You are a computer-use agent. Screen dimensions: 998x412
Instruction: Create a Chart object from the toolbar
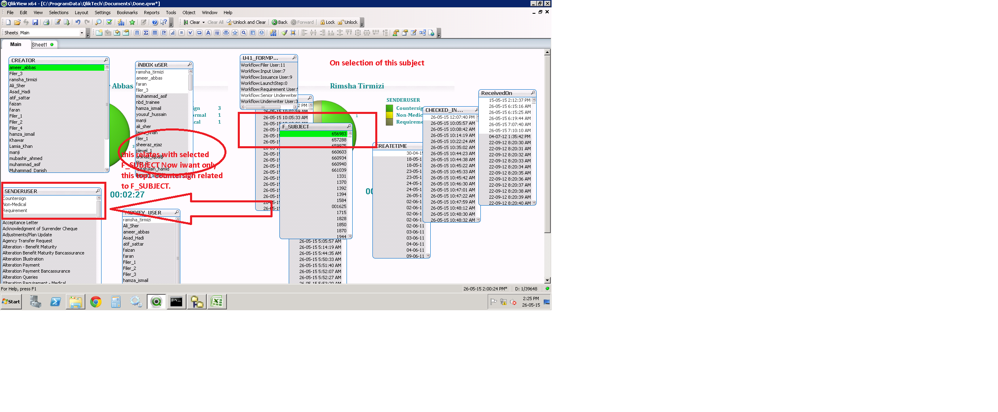(x=173, y=33)
